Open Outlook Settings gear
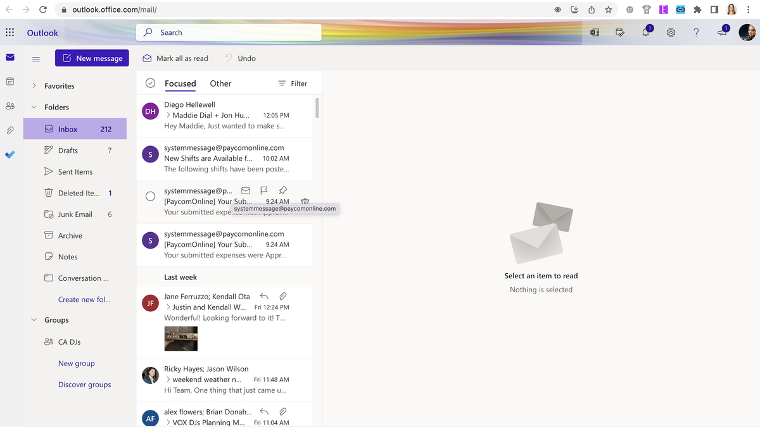 point(671,32)
